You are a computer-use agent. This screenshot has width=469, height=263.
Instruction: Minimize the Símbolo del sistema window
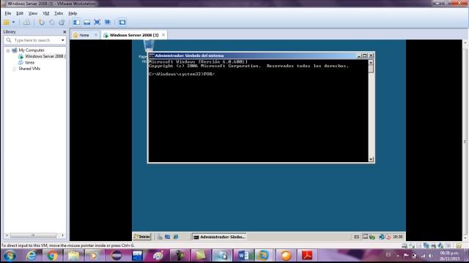pyautogui.click(x=359, y=56)
